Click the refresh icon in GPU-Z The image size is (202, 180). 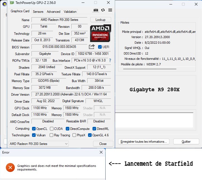(103, 10)
